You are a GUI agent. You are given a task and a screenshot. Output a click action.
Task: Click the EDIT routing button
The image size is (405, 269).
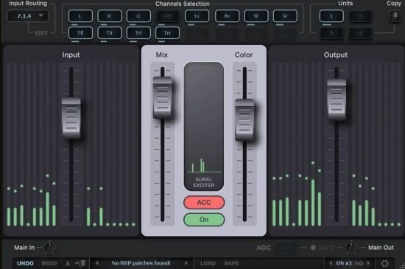pyautogui.click(x=41, y=33)
